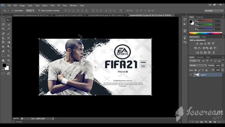Open the status bar info arrow
Image resolution: width=225 pixels, height=127 pixels.
point(53,119)
